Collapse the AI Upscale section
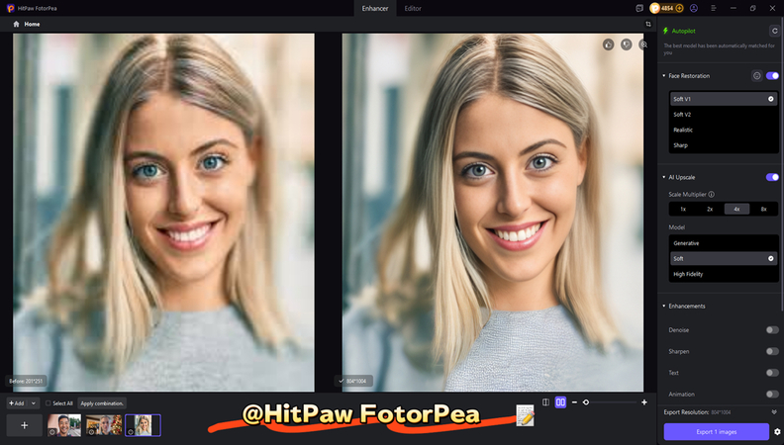The image size is (784, 445). click(x=664, y=177)
